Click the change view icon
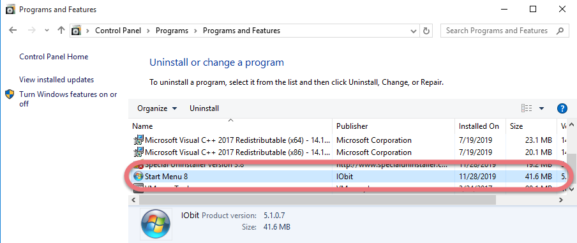This screenshot has width=577, height=243. click(527, 108)
